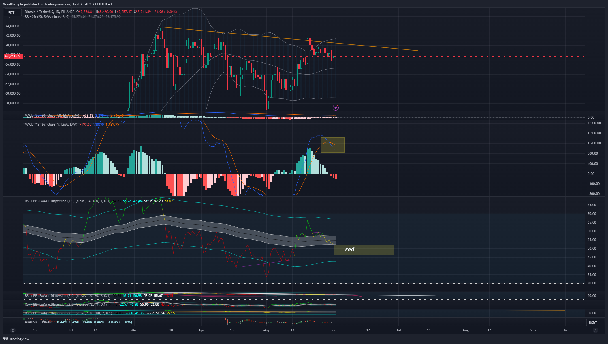Click the 60,000.00 price axis label

pos(13,94)
